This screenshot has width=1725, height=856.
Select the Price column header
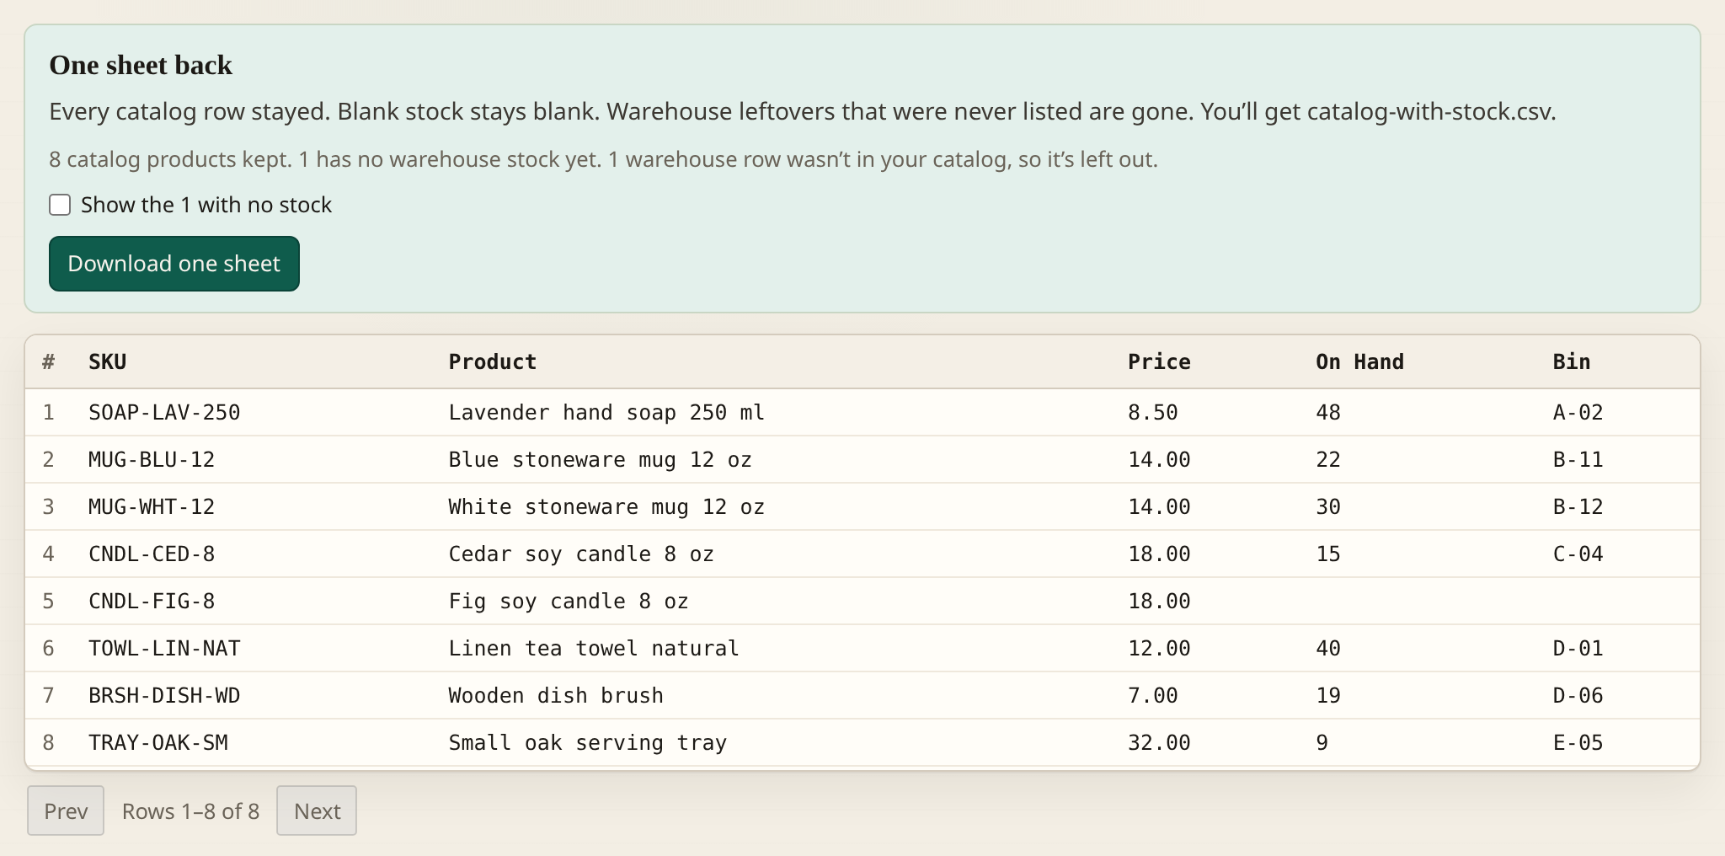pos(1159,362)
